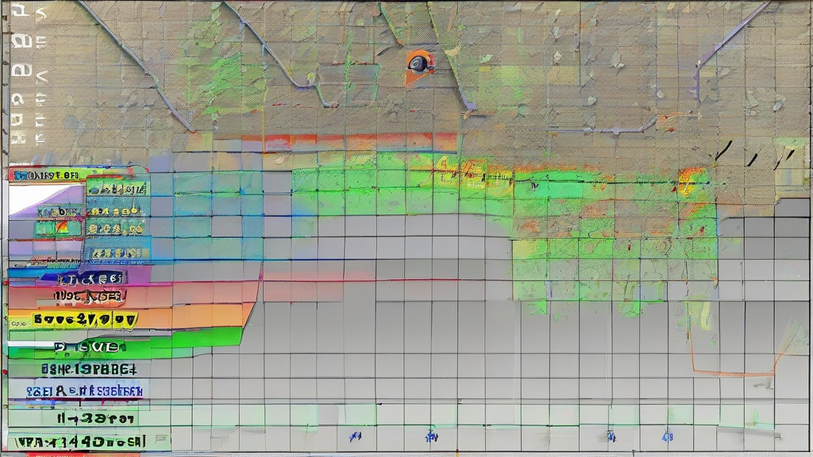Image resolution: width=813 pixels, height=457 pixels.
Task: Click the third blue icon in bottom row
Action: coord(611,436)
